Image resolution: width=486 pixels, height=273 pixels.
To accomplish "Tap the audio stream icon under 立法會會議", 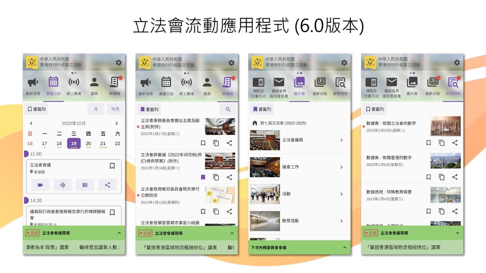I will pos(63,185).
